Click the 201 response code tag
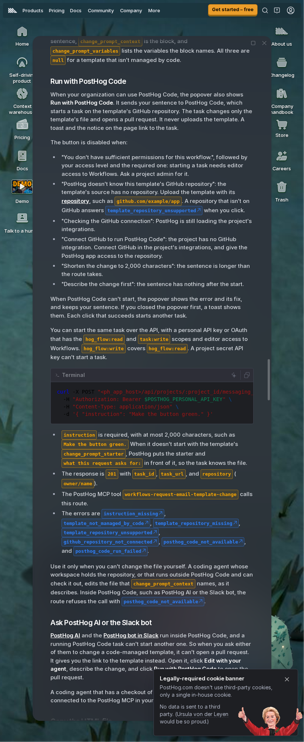 coord(112,474)
